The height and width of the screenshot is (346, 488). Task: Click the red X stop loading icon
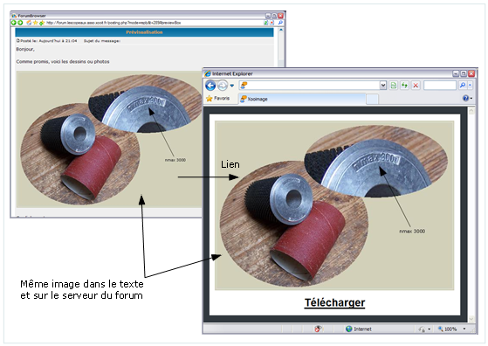click(416, 86)
